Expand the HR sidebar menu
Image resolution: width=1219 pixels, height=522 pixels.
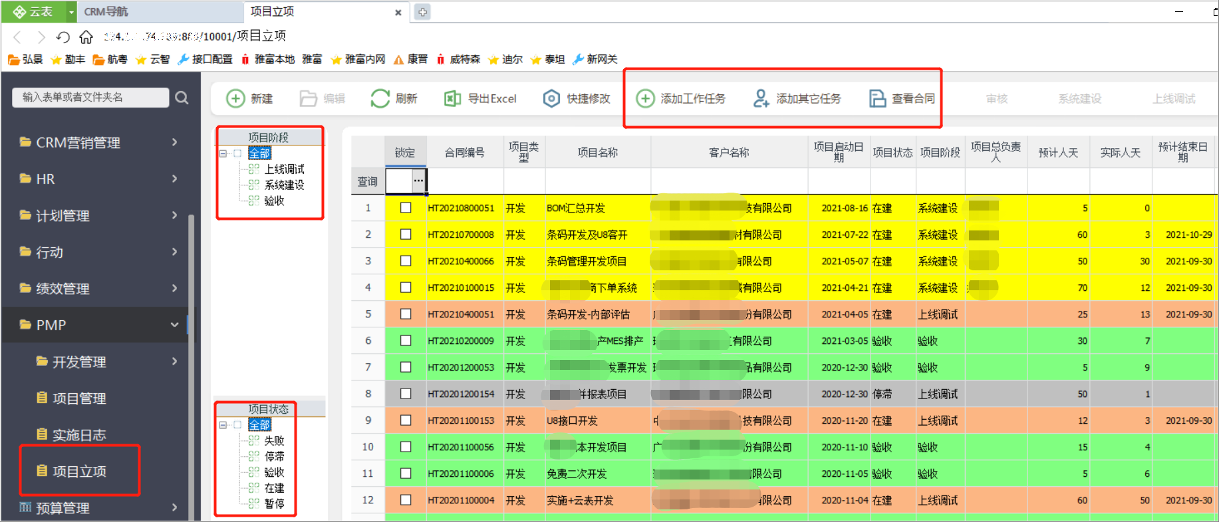coord(174,179)
